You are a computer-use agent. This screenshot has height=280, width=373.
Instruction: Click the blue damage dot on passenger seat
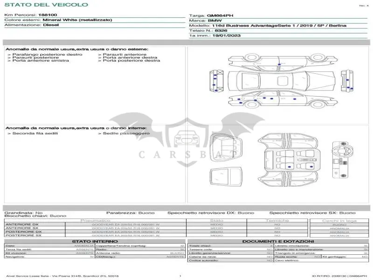click(x=311, y=167)
